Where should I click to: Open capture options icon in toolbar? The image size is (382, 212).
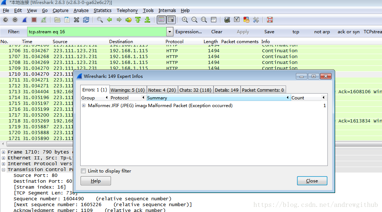[15, 20]
